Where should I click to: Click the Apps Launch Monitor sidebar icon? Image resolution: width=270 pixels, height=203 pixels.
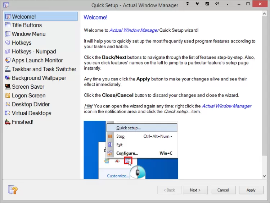[8, 60]
